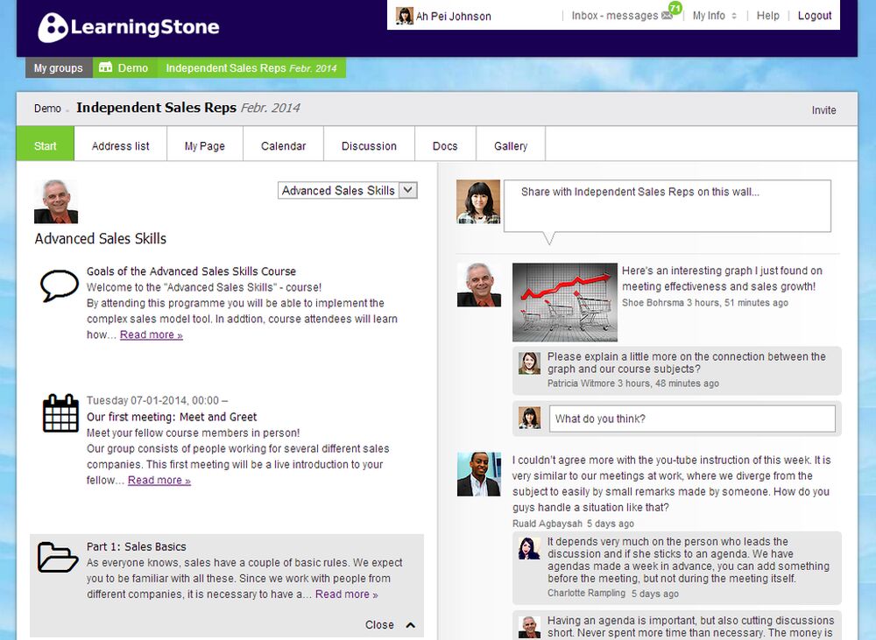Click the green 71 notification badge

[674, 8]
